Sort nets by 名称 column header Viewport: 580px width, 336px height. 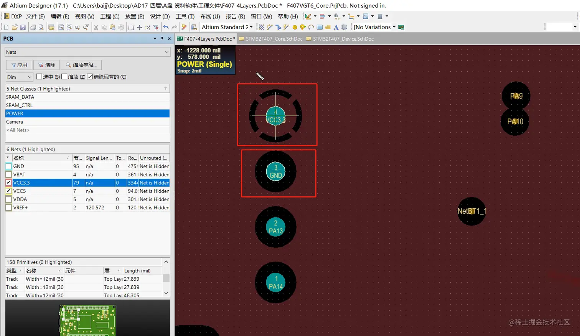coord(42,158)
